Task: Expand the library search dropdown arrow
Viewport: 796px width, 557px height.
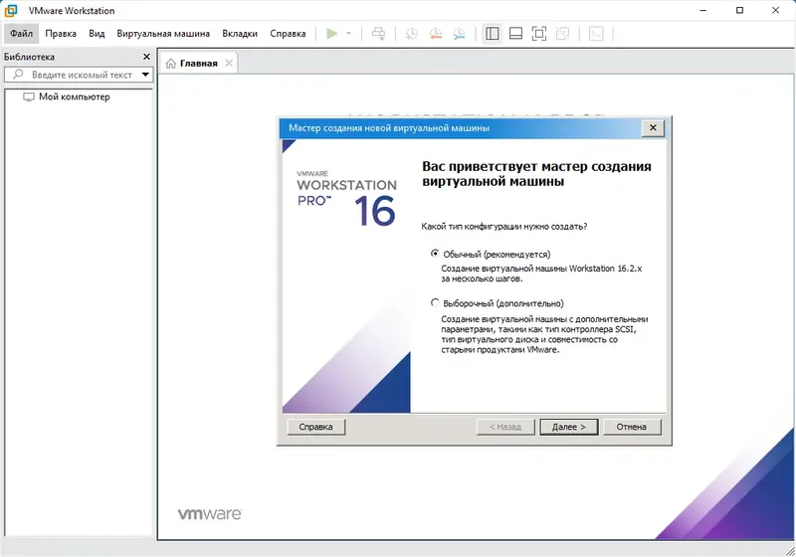Action: (x=145, y=75)
